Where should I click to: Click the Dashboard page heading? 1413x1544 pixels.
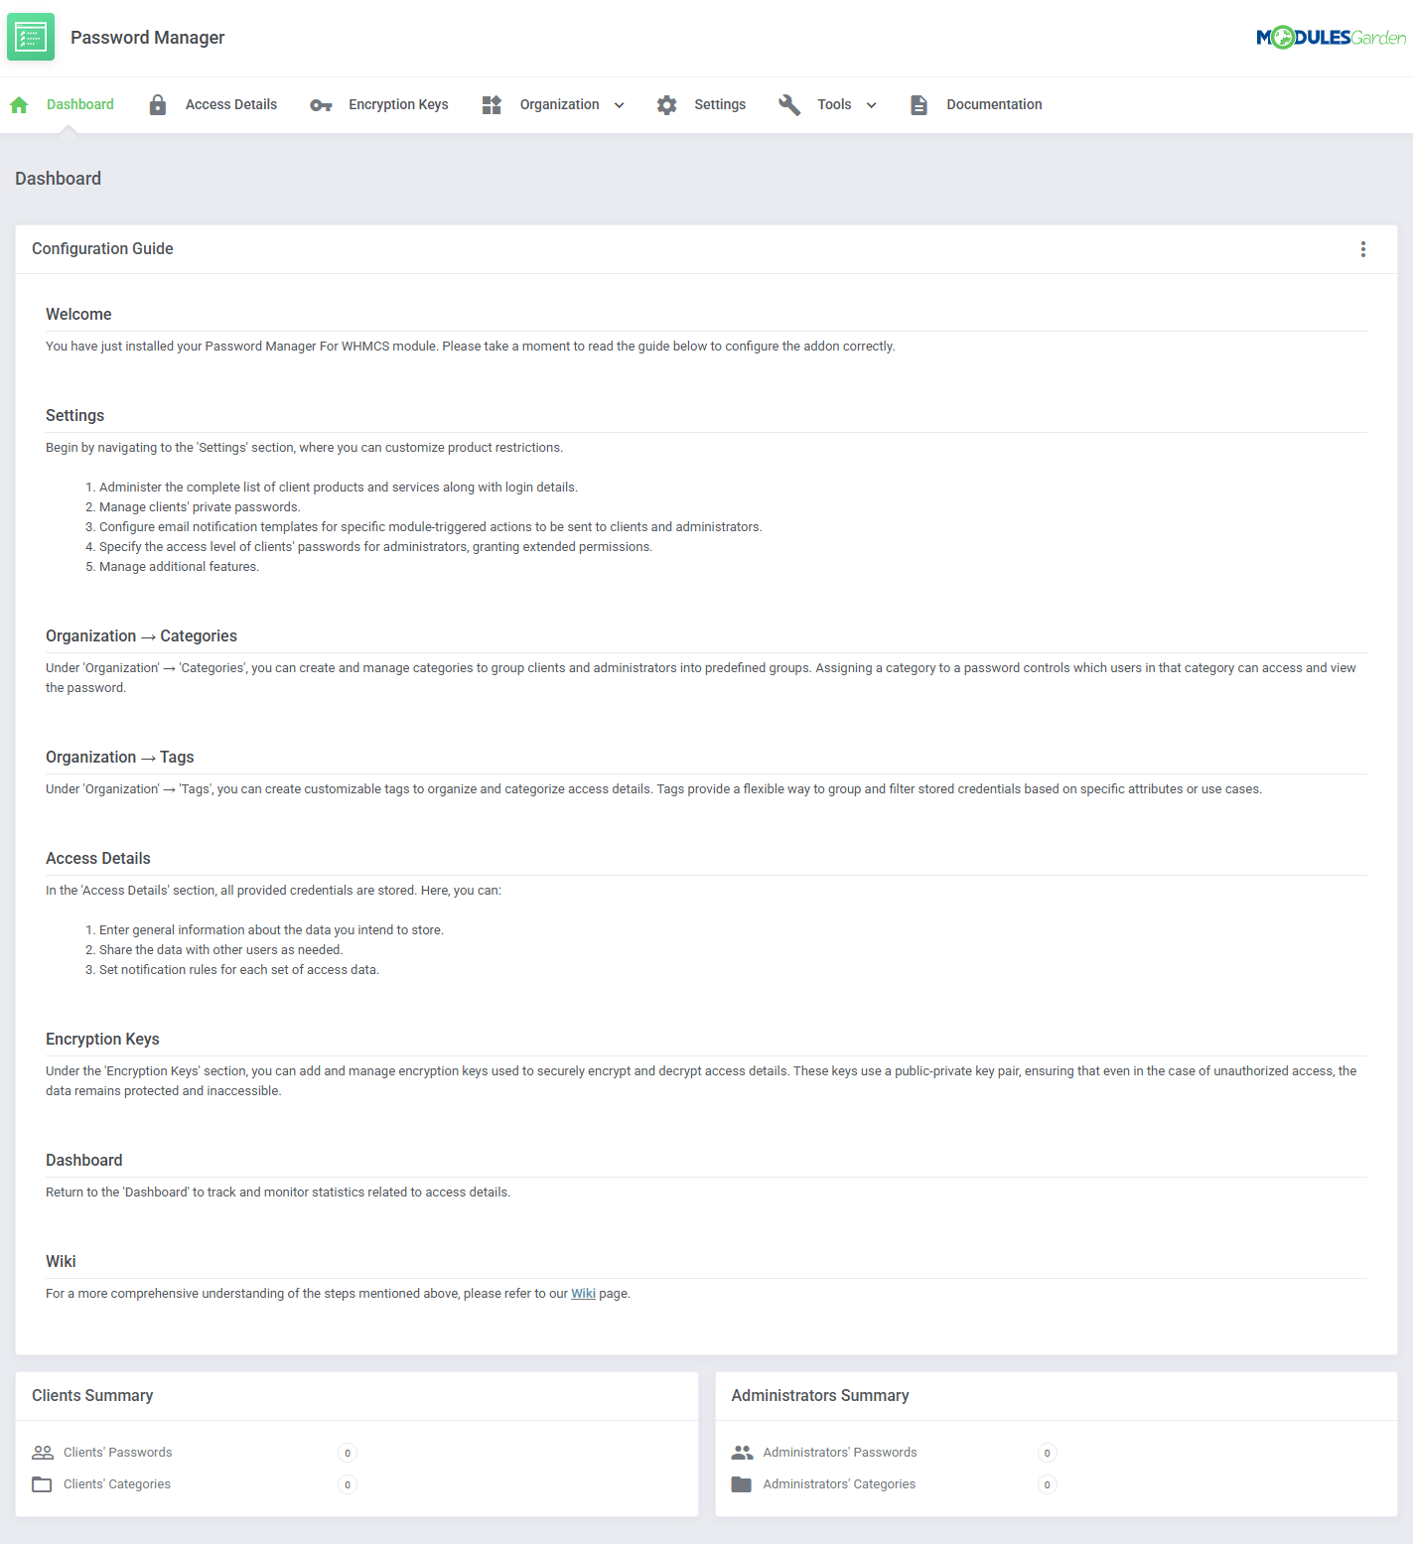(58, 179)
